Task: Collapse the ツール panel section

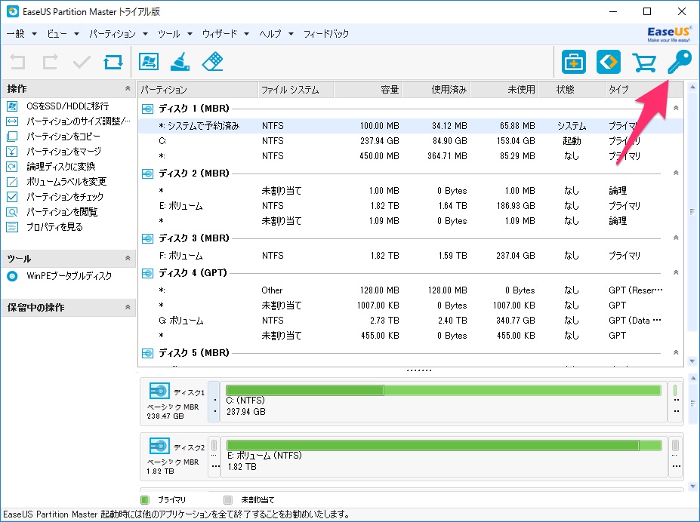Action: (x=128, y=258)
